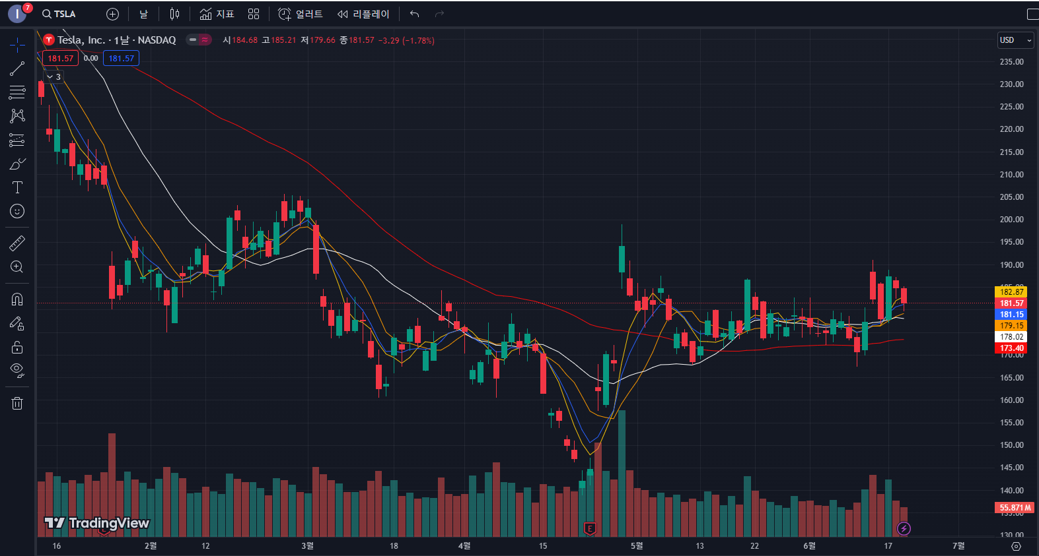Open the forecasting and measurement tools

tap(17, 140)
